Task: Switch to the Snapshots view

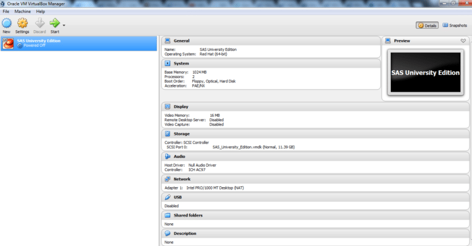Action: pos(454,25)
